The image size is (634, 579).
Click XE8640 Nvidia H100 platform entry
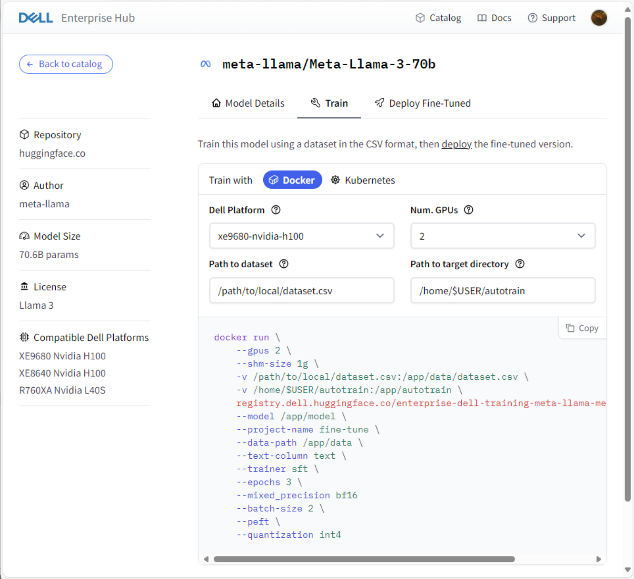[x=62, y=373]
